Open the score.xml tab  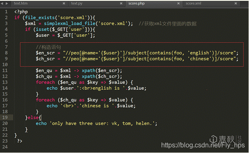tap(193, 3)
